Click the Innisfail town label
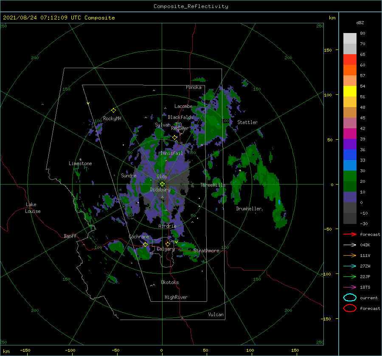Image resolution: width=382 pixels, height=356 pixels. click(171, 153)
